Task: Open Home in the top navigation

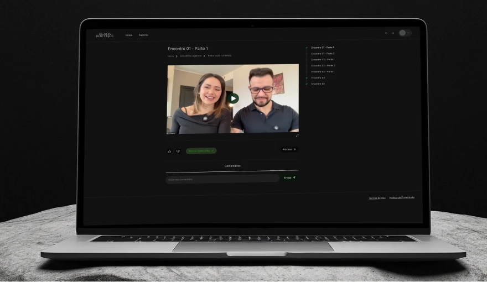Action: point(129,35)
